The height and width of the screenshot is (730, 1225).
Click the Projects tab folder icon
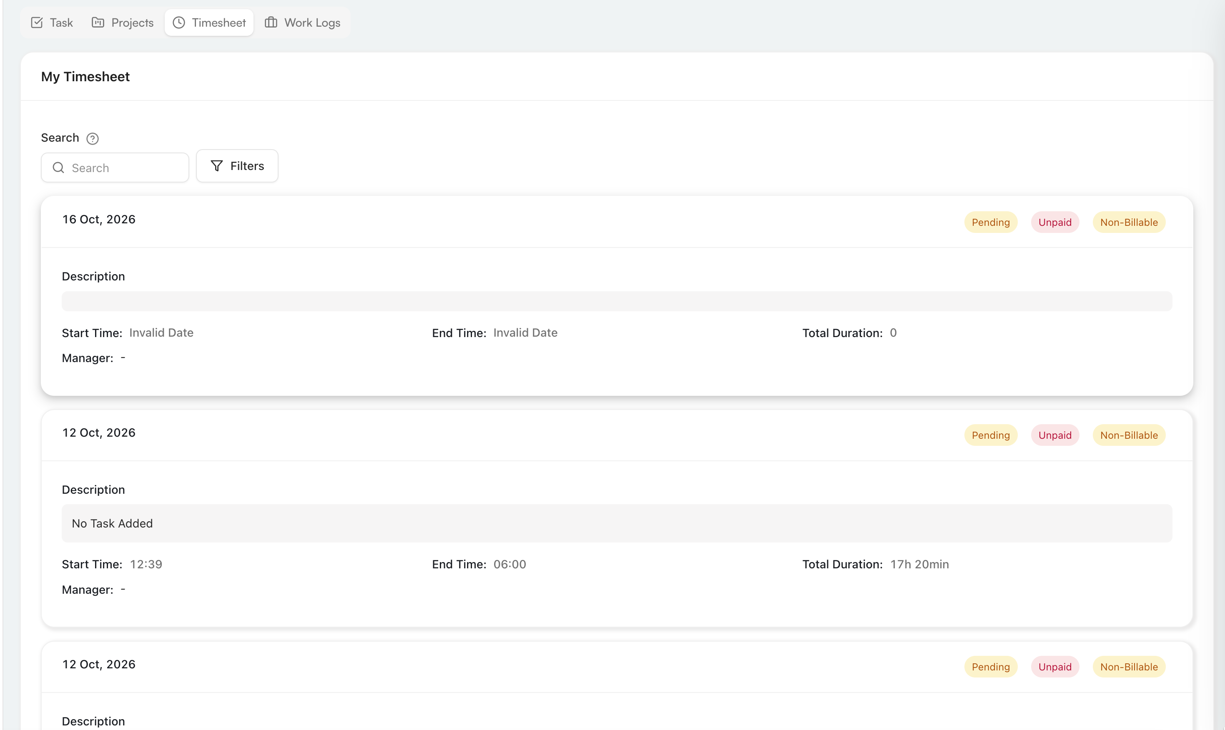[x=98, y=22]
